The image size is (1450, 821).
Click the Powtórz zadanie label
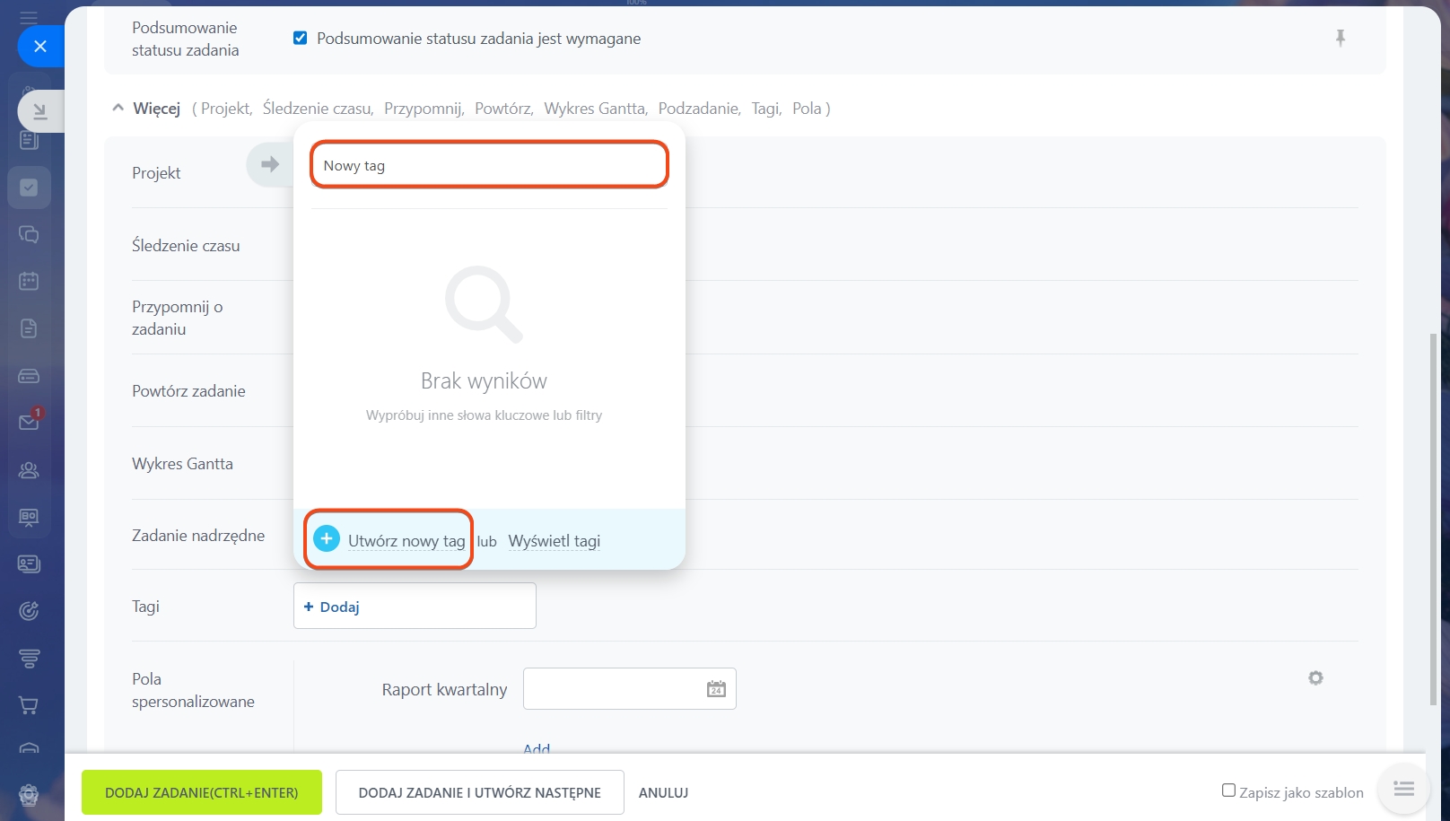[x=188, y=390]
